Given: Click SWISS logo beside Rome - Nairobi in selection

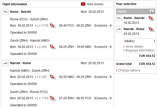Looking at the screenshot, I should (151, 18).
